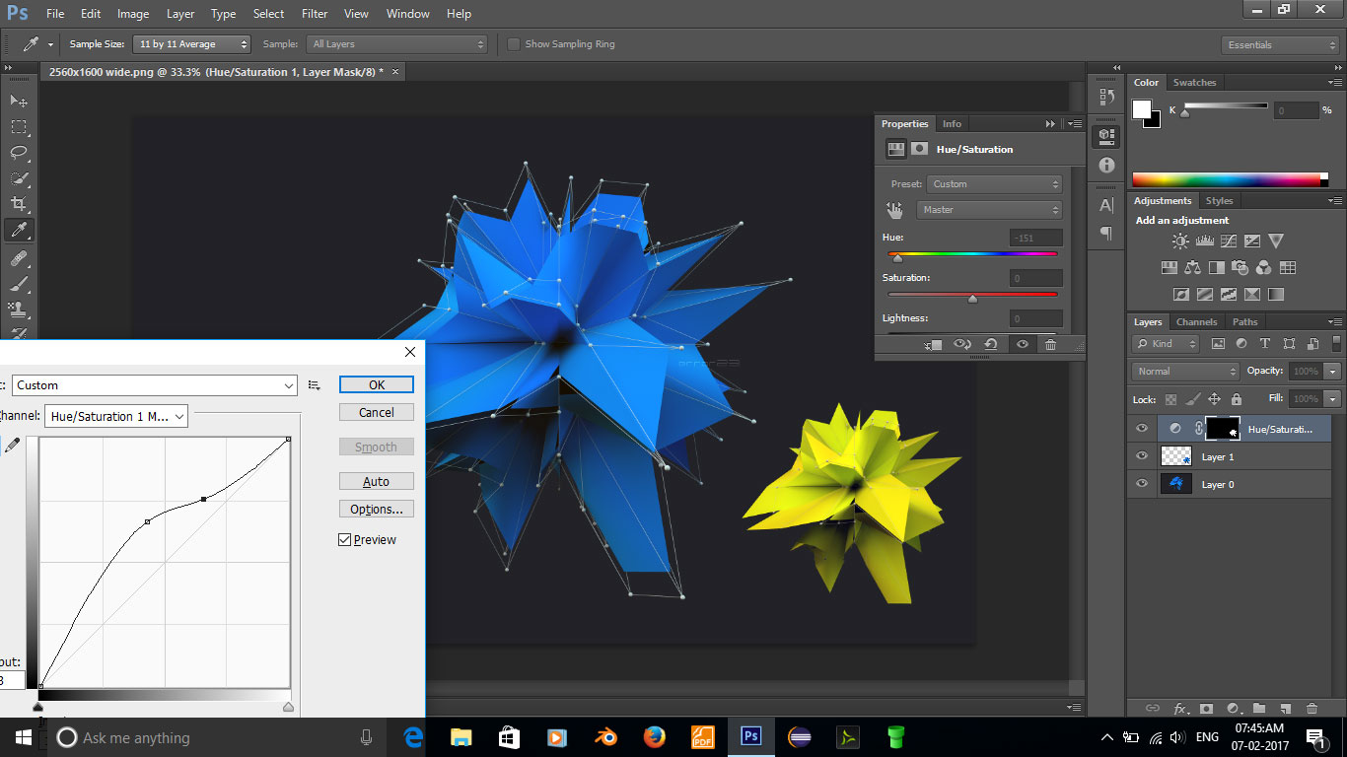Open the Character panel icon

1106,205
